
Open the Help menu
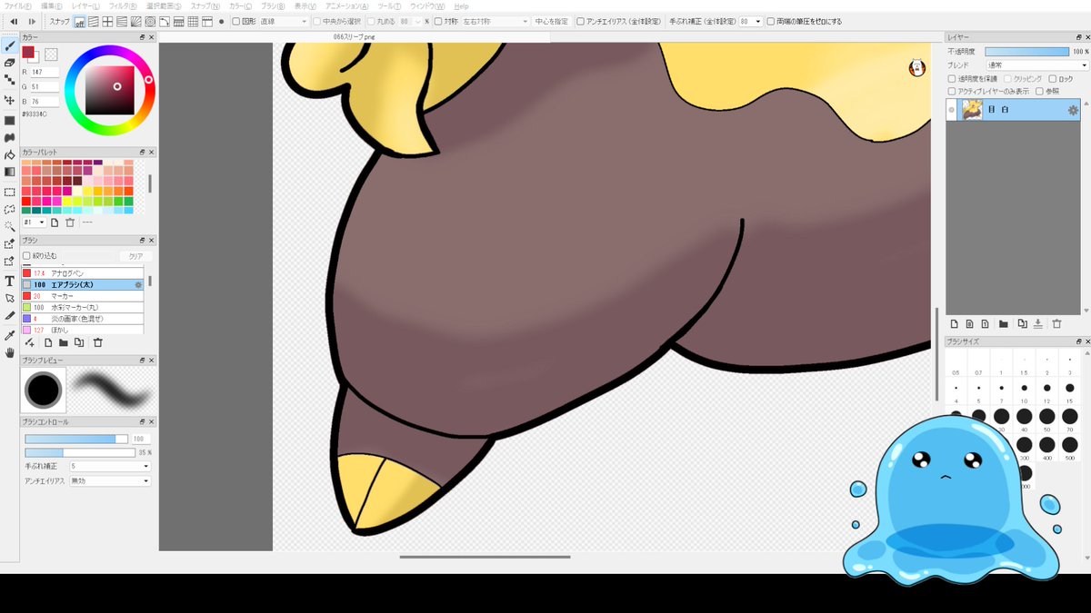(x=461, y=5)
